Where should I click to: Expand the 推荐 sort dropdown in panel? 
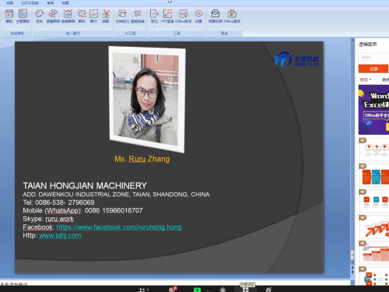[x=366, y=79]
